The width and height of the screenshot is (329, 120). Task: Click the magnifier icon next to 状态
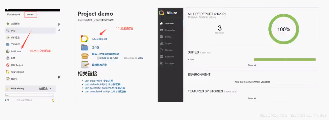[x=8, y=31]
